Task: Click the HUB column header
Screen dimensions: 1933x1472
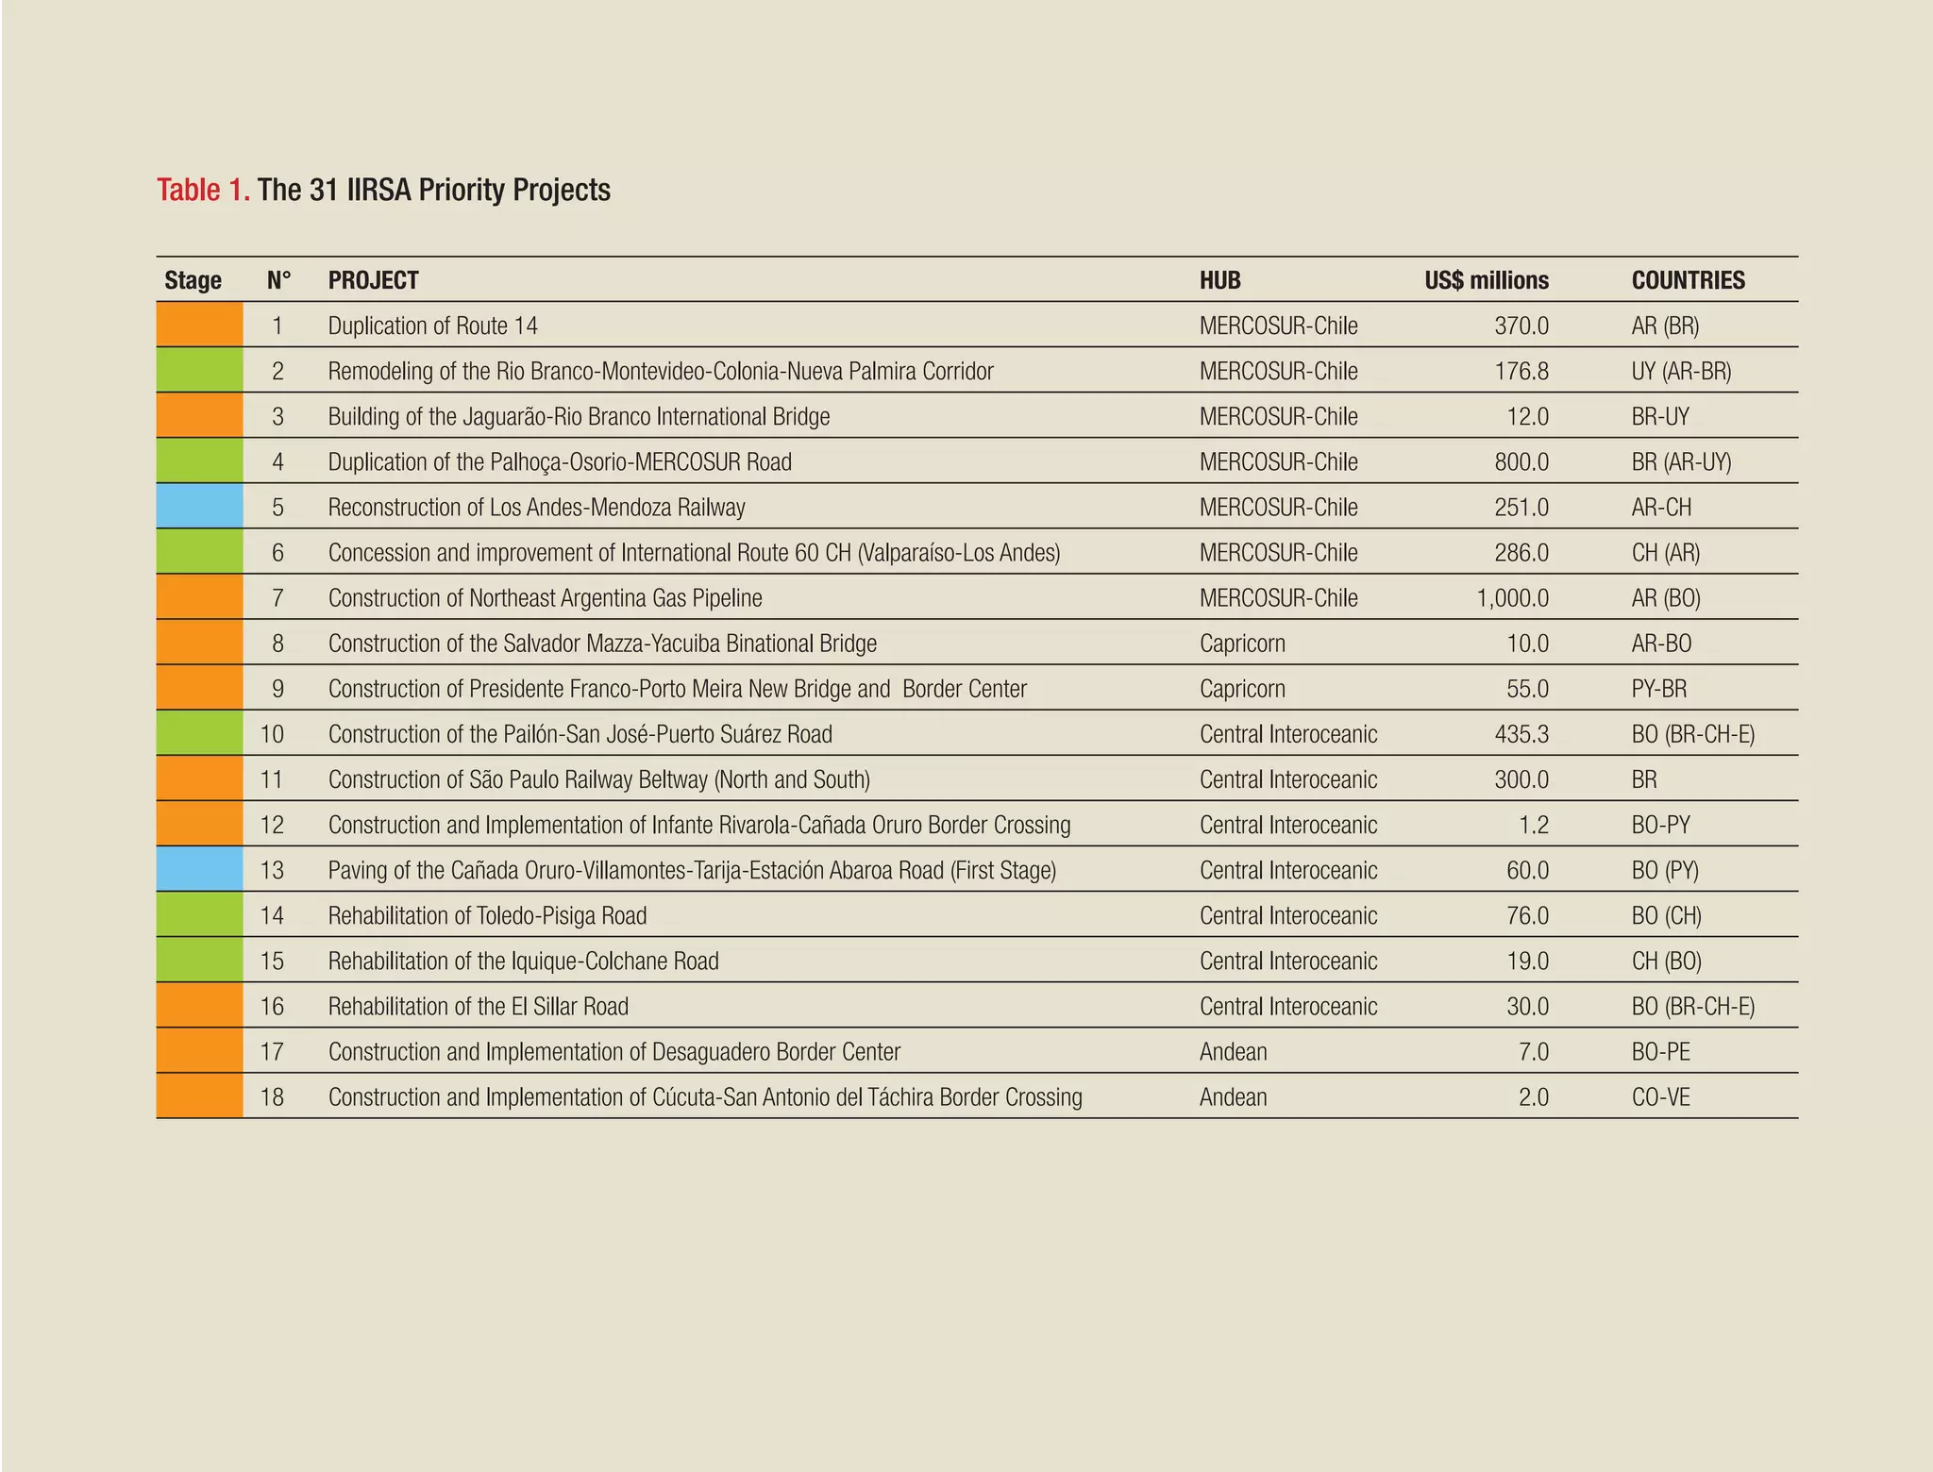Action: click(x=1219, y=280)
